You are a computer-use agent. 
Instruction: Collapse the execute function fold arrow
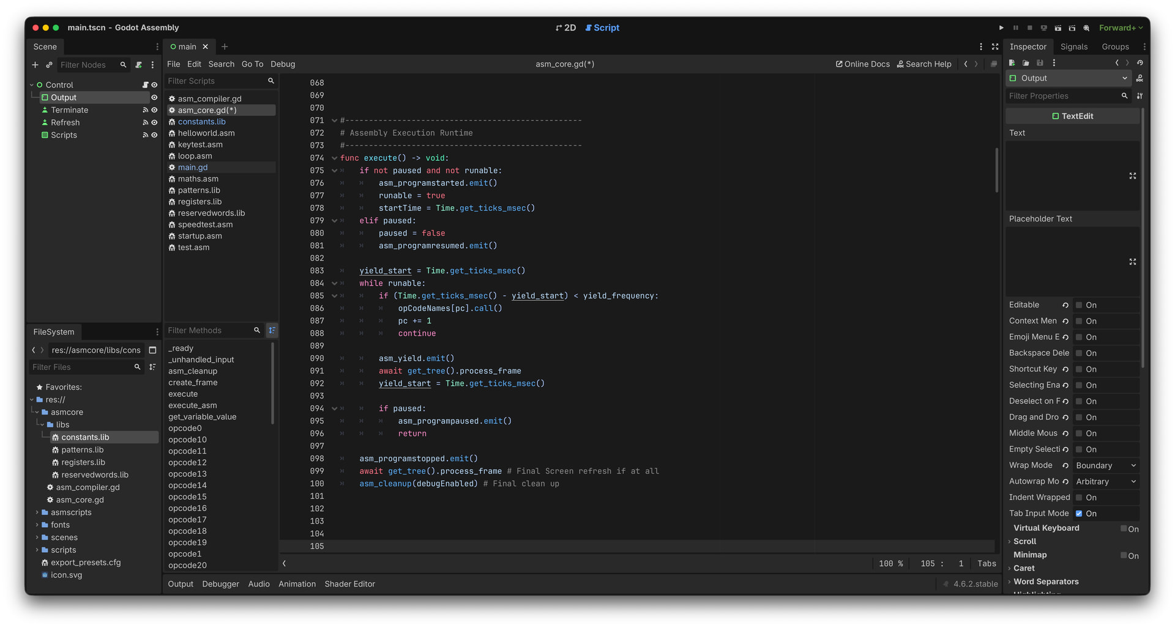(334, 158)
